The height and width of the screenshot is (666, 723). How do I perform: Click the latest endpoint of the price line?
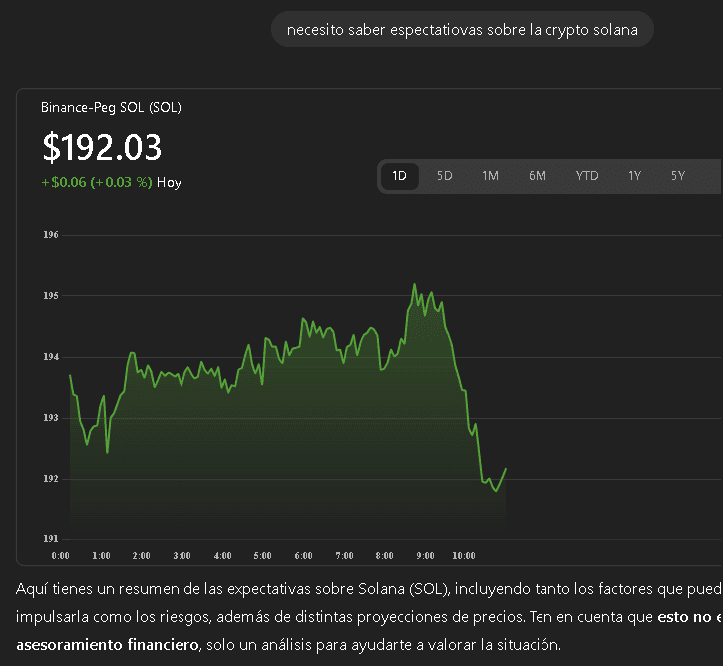(506, 468)
